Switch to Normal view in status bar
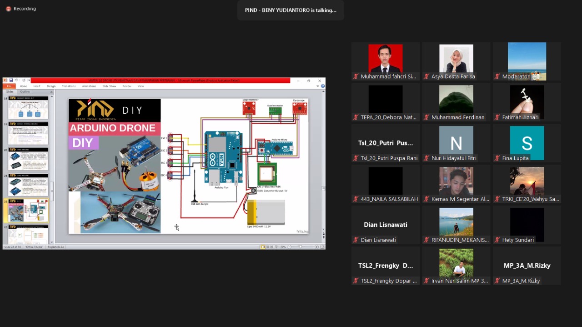This screenshot has width=582, height=327. coord(263,247)
